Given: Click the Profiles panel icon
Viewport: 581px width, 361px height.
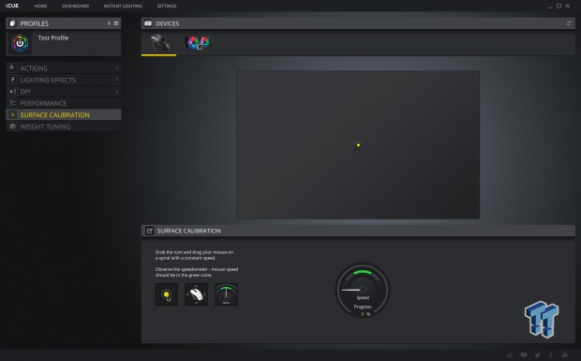Looking at the screenshot, I should pos(12,23).
